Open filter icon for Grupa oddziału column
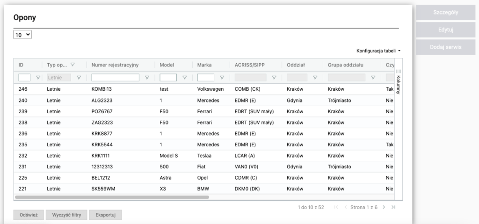The height and width of the screenshot is (224, 479). [x=373, y=78]
